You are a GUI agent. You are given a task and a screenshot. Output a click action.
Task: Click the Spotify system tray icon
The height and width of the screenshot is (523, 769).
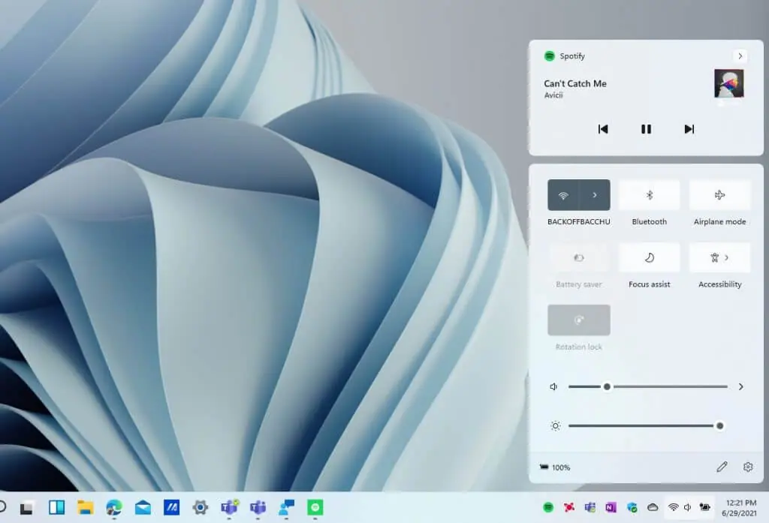click(x=548, y=507)
